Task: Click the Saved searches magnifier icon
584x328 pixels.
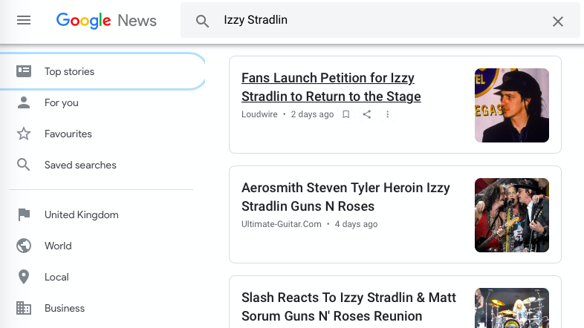Action: [x=24, y=165]
